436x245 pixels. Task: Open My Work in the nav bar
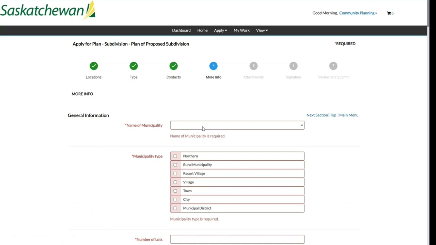[x=242, y=30]
